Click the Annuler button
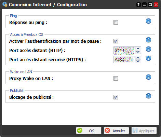Viewport: 161px width, 137px height. pyautogui.click(x=116, y=131)
